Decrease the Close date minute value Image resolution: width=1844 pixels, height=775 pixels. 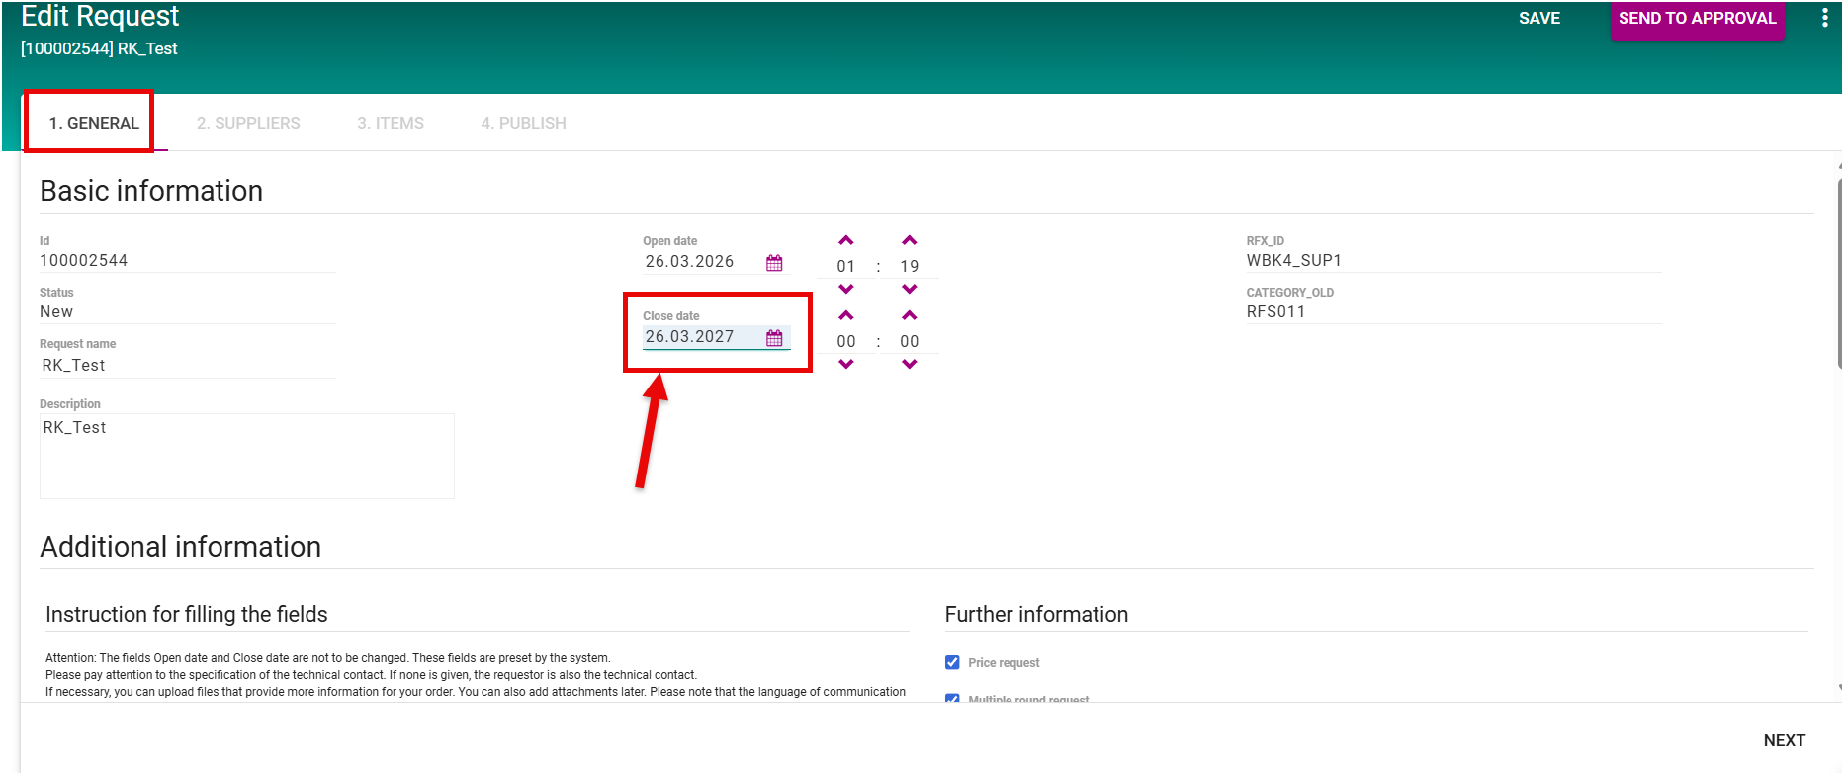910,365
